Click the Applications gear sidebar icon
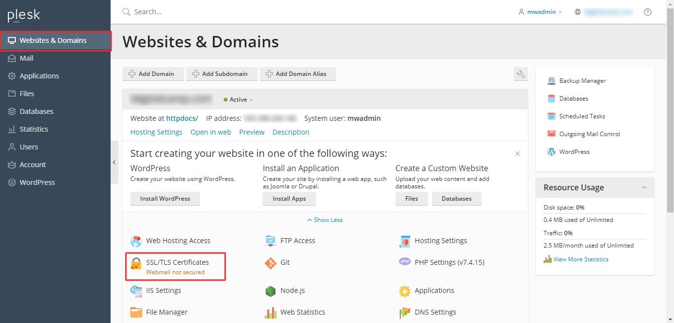Screen dimensions: 674x323 (12, 76)
